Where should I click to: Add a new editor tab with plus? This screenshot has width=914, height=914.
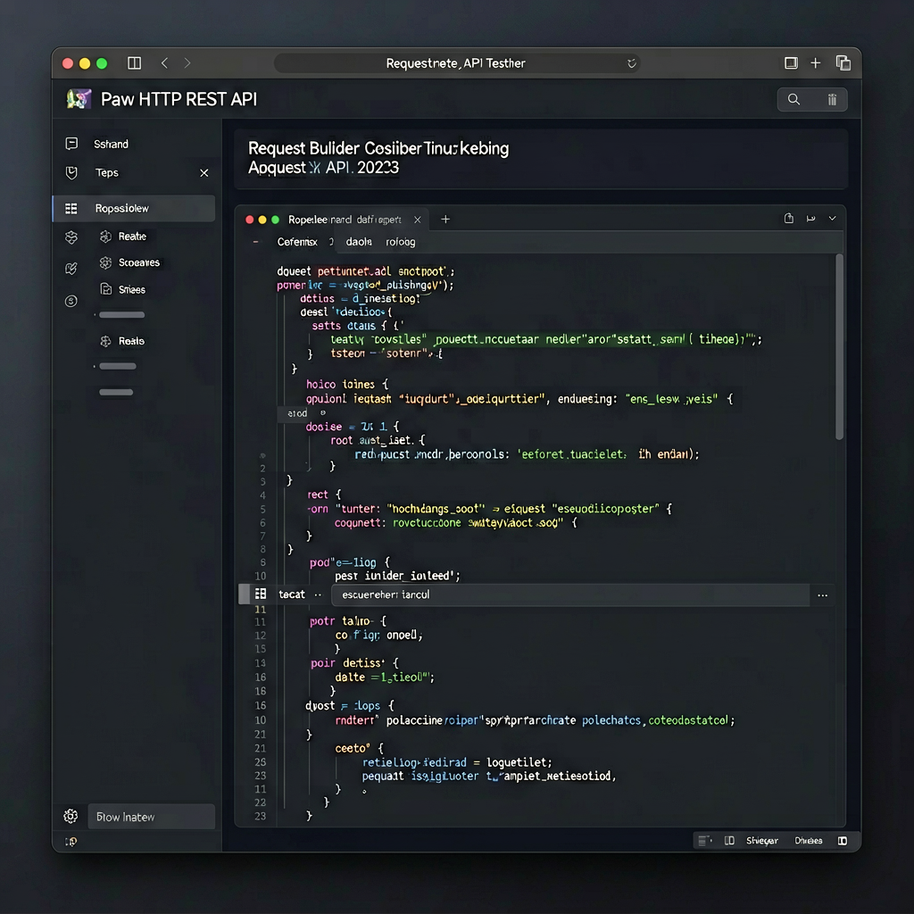point(445,220)
